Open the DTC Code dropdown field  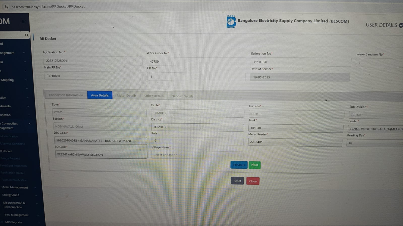coord(101,141)
